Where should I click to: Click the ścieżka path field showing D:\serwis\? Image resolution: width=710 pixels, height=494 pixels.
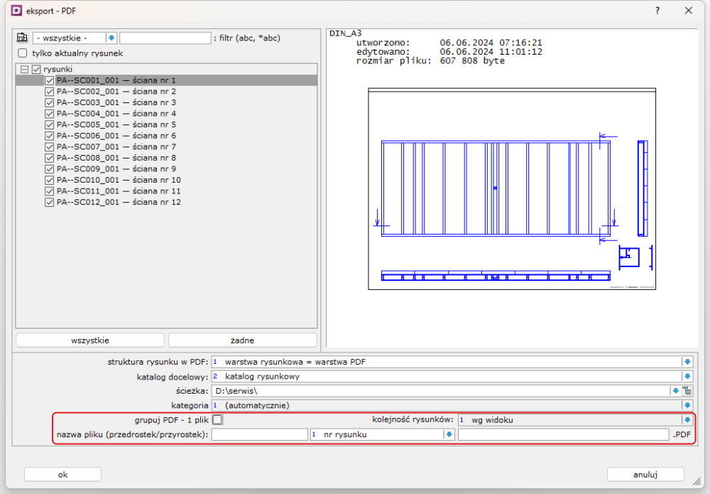[x=441, y=391]
